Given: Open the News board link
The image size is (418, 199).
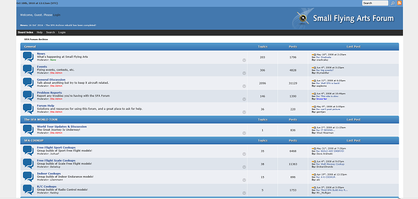Looking at the screenshot, I should click(x=41, y=54).
